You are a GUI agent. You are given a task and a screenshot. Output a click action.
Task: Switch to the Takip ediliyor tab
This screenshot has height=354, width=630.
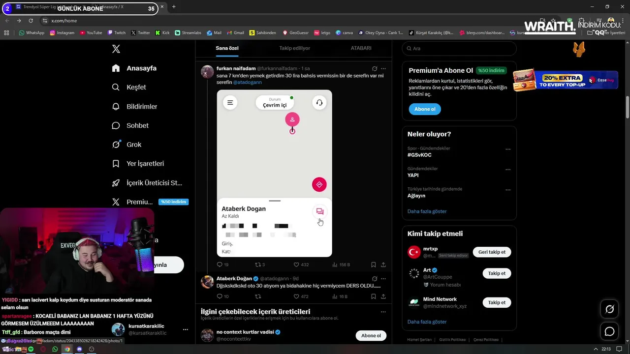pos(294,48)
